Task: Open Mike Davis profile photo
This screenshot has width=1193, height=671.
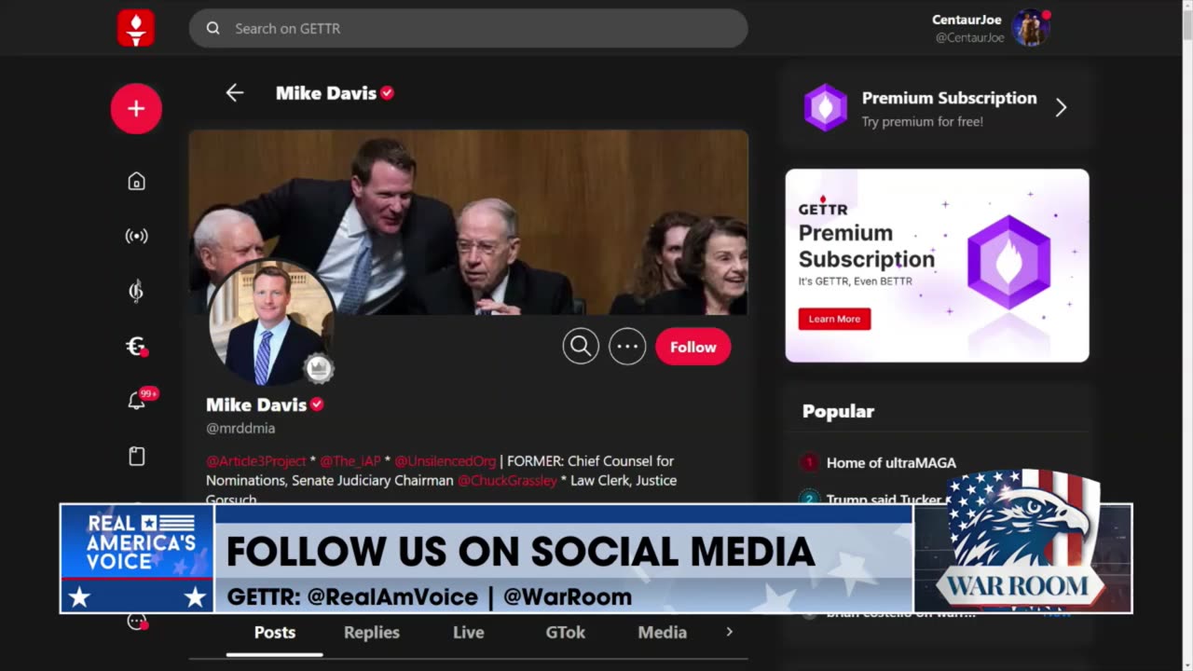Action: (x=271, y=323)
